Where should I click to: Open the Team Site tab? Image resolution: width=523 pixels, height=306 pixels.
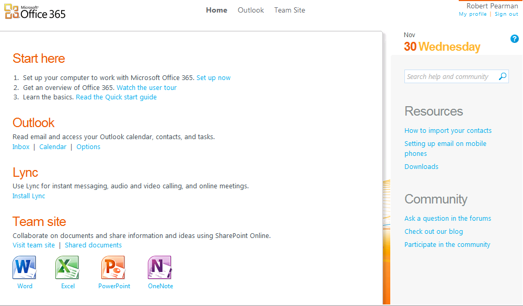coord(289,10)
